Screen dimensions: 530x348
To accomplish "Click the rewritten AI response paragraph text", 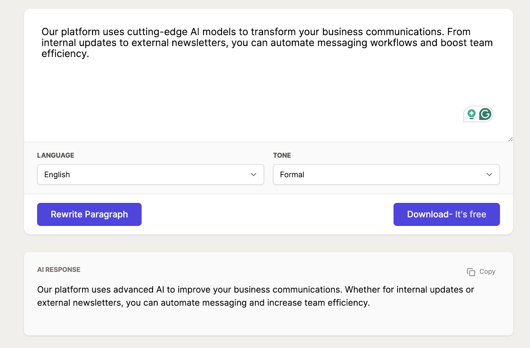I will (255, 296).
